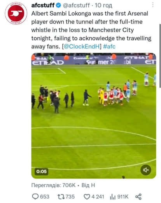
Task: Like the tweet with the heart icon
Action: click(x=87, y=197)
